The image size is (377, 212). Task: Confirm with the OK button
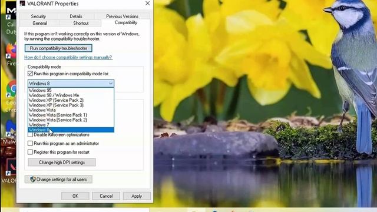75,196
